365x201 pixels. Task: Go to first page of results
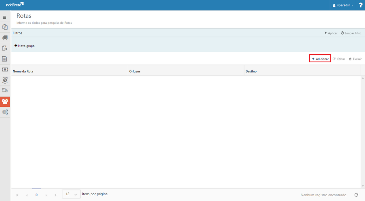click(x=17, y=195)
